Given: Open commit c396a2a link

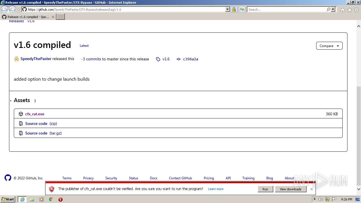Looking at the screenshot, I should [191, 59].
